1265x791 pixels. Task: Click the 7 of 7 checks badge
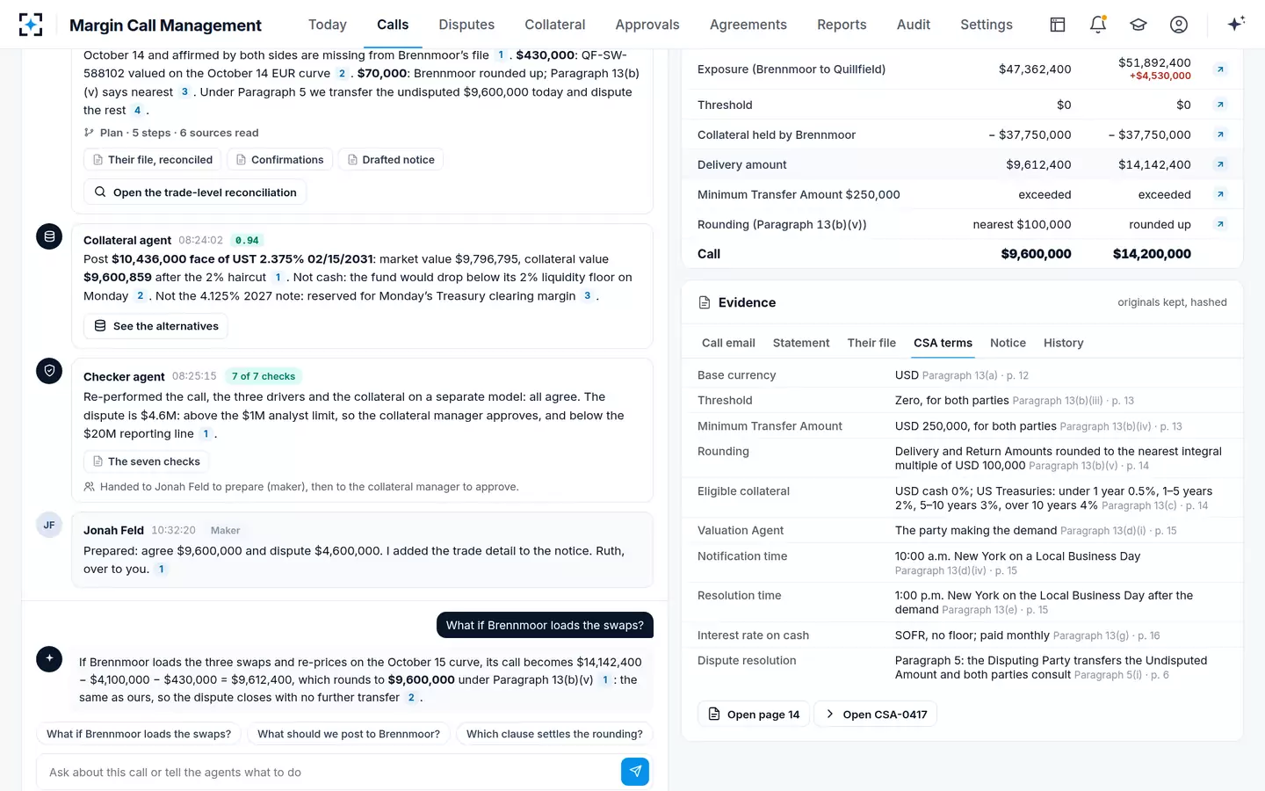(x=264, y=376)
